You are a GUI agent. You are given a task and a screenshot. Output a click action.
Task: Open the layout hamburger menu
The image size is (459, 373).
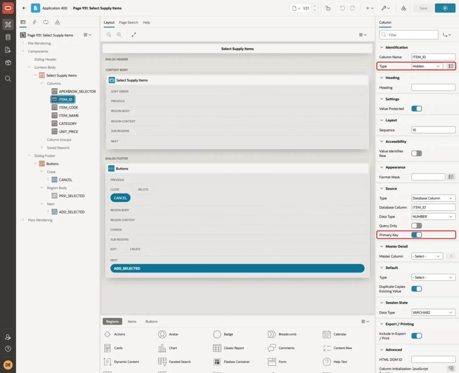tap(363, 35)
